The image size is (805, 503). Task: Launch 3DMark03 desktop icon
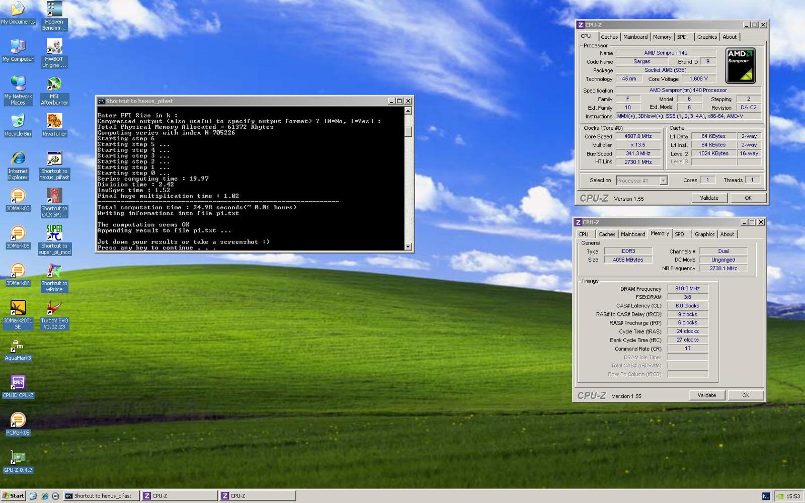[x=18, y=200]
